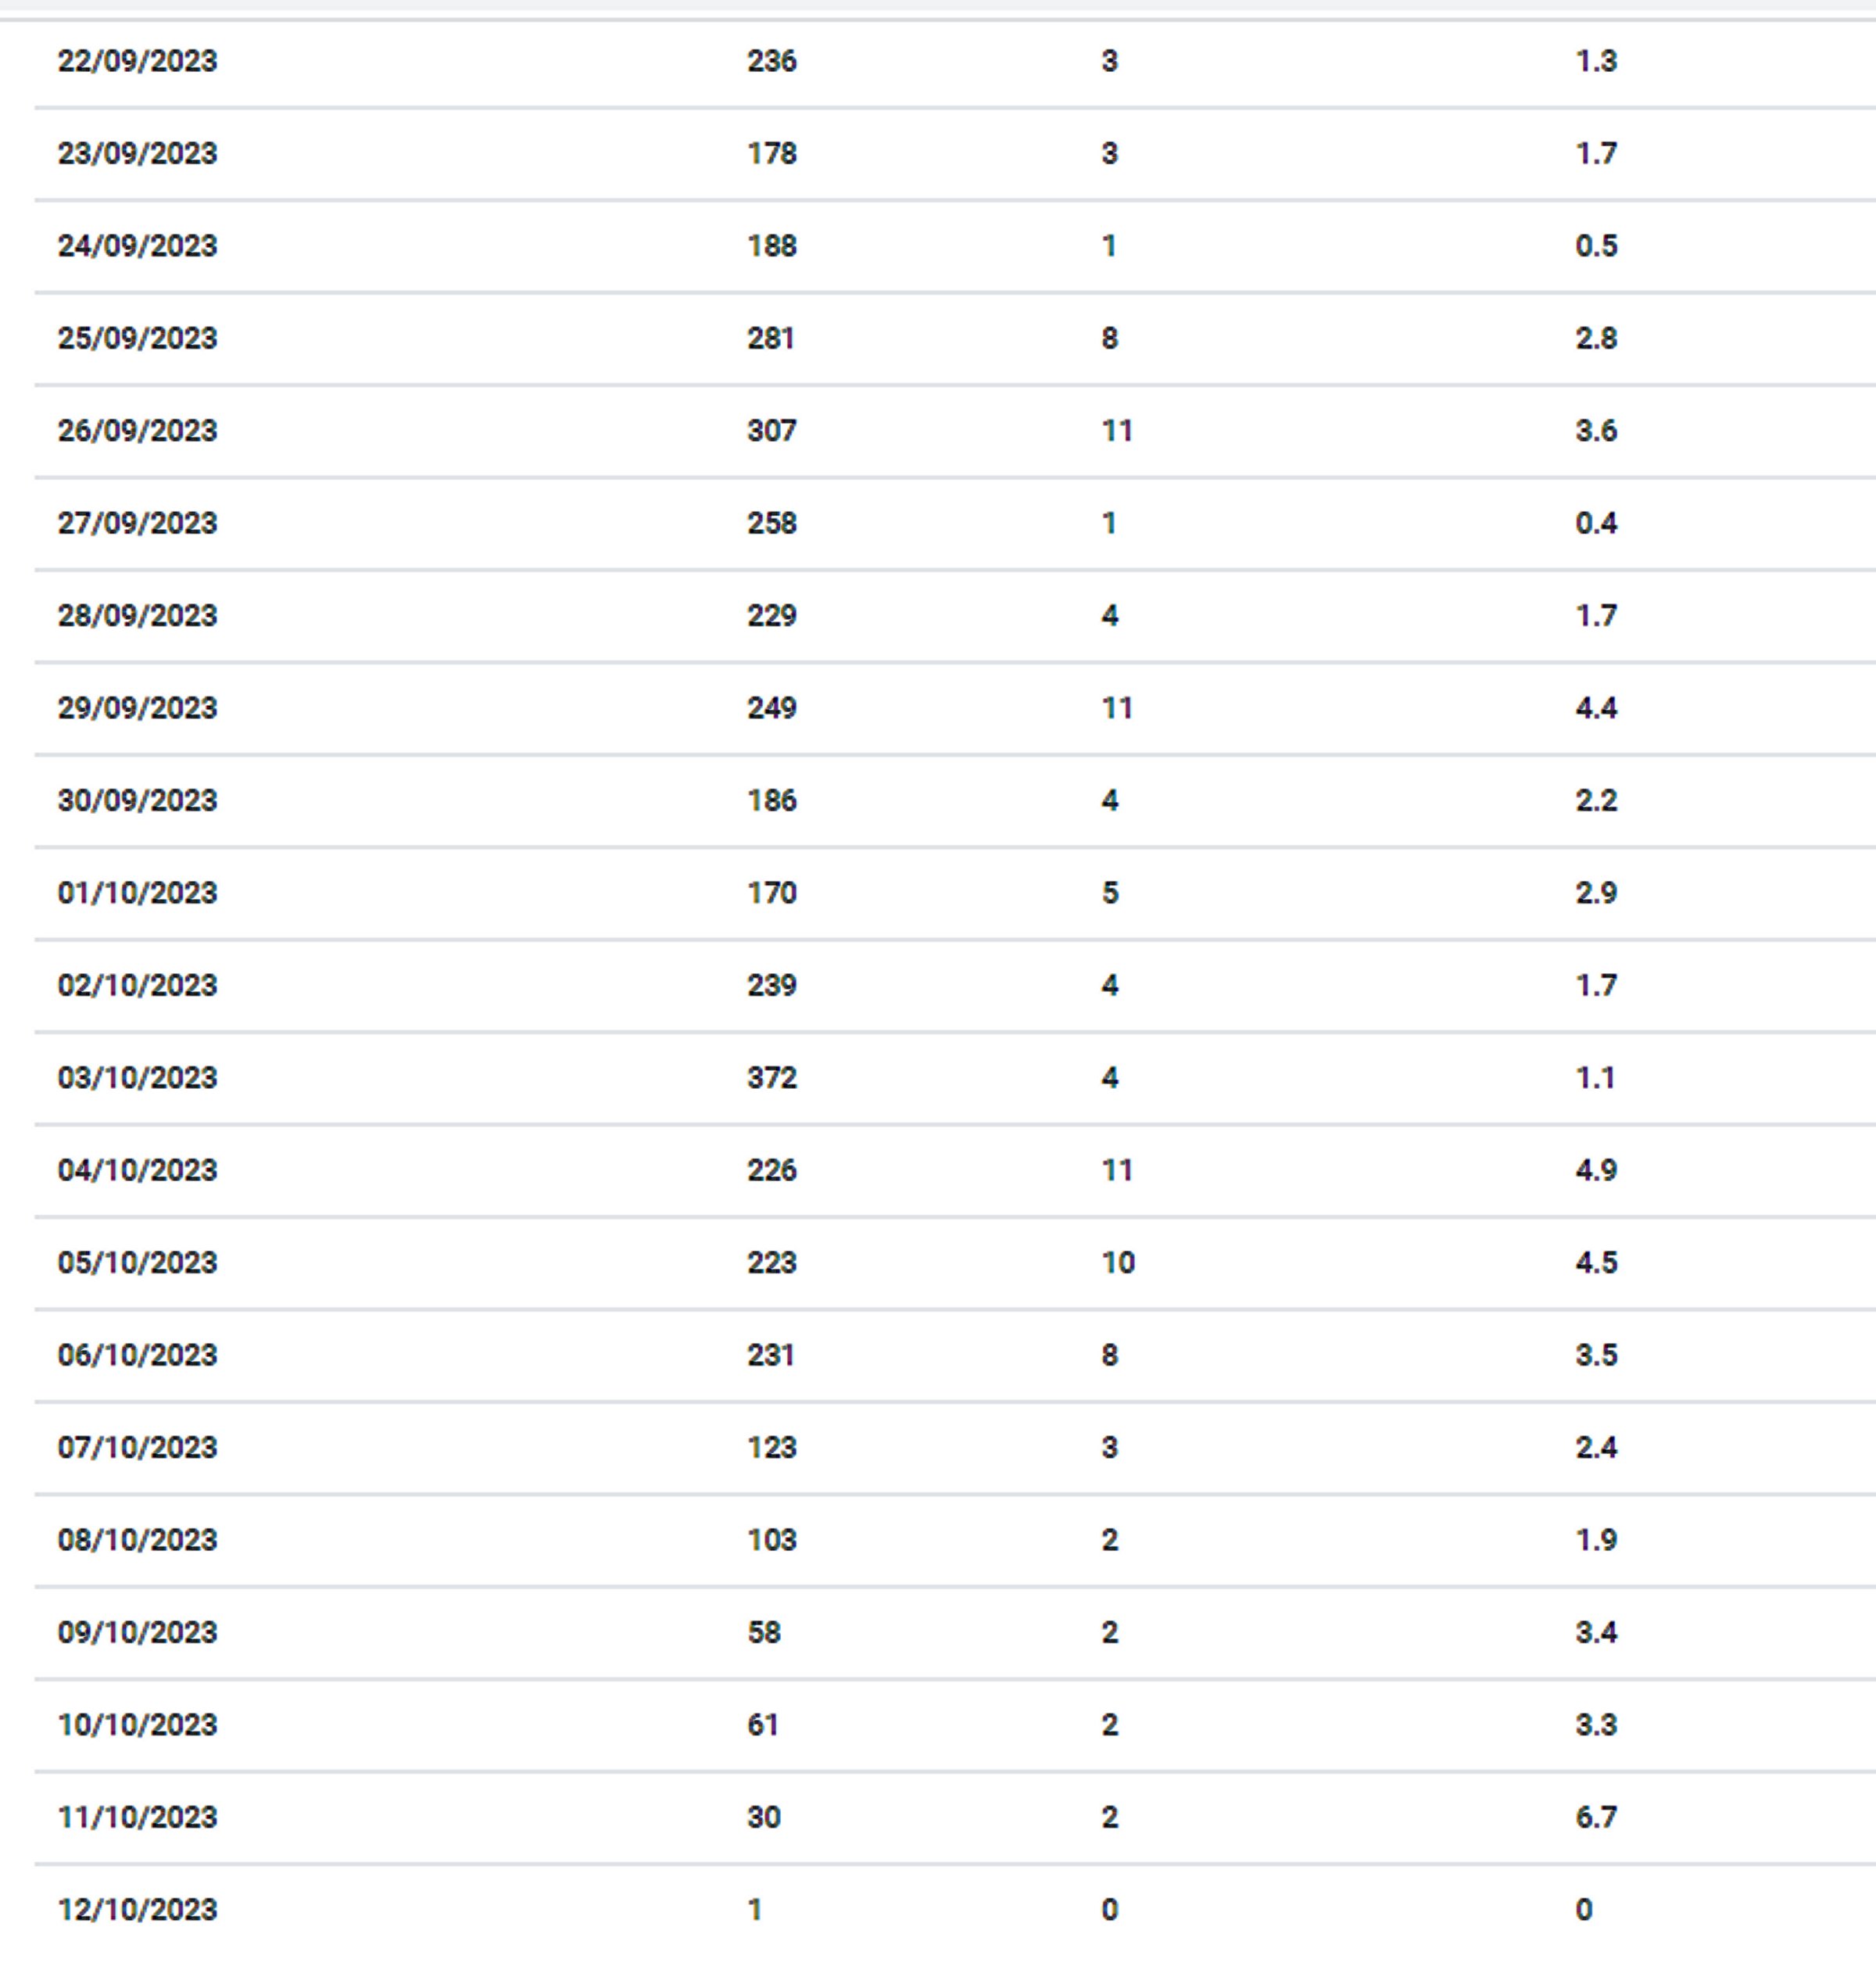1876x1966 pixels.
Task: Click the 0.4 rate for 27/09/2023
Action: click(x=1595, y=523)
